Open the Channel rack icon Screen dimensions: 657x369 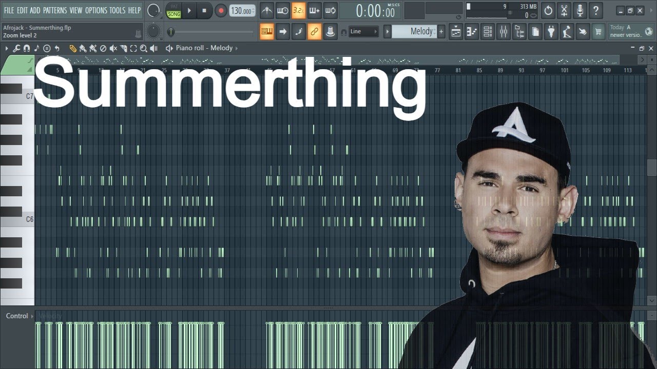point(488,31)
